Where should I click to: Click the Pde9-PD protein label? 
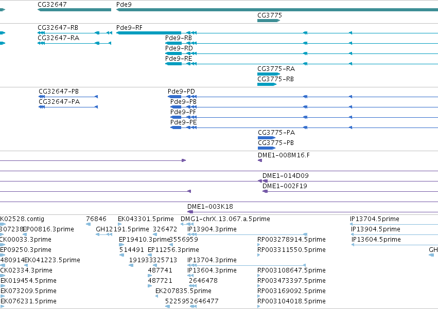coord(181,92)
